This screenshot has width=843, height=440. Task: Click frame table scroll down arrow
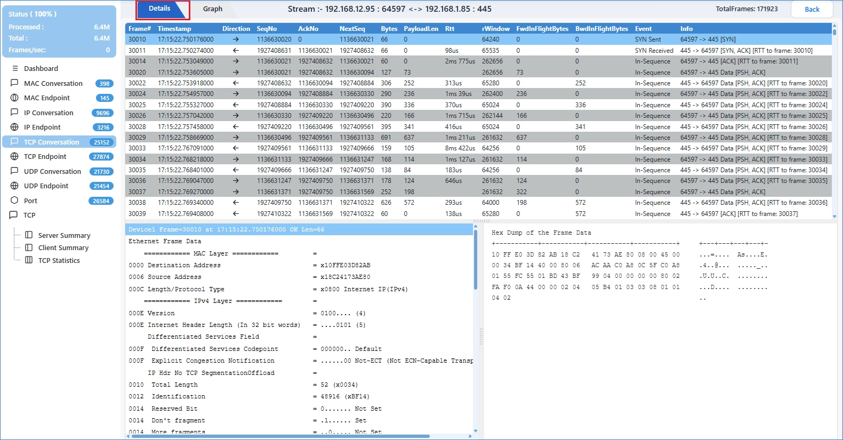[834, 217]
